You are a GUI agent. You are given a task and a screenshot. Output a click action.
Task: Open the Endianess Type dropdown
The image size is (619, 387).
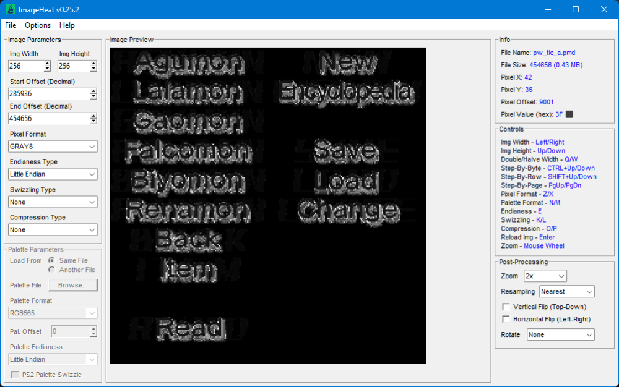pyautogui.click(x=53, y=174)
